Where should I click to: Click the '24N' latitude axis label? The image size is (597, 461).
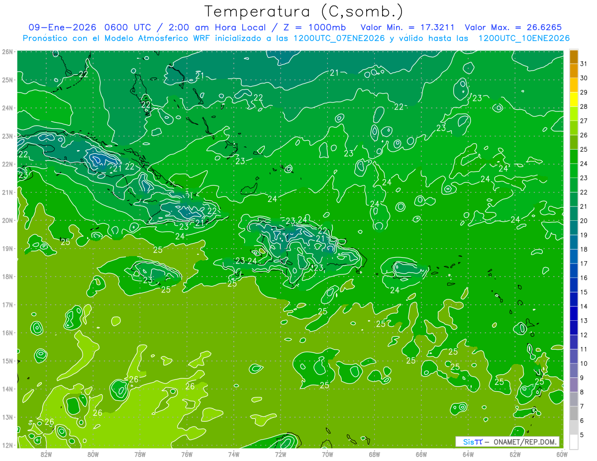[x=7, y=108]
